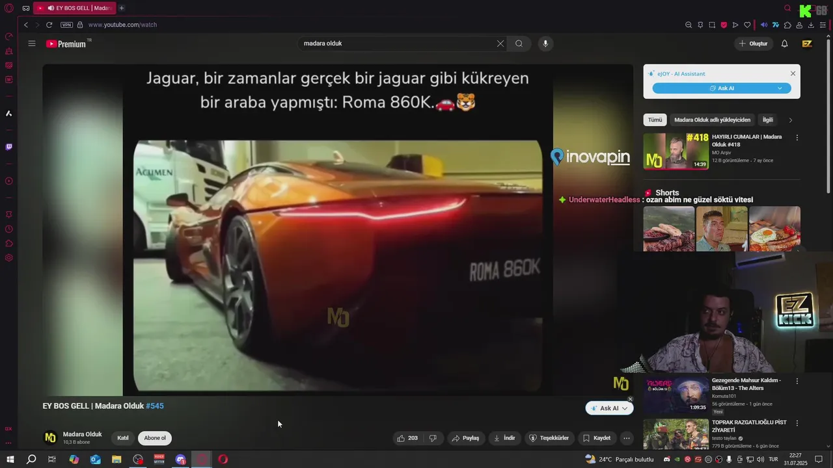833x468 pixels.
Task: Dislike the video with thumbs down
Action: 433,438
